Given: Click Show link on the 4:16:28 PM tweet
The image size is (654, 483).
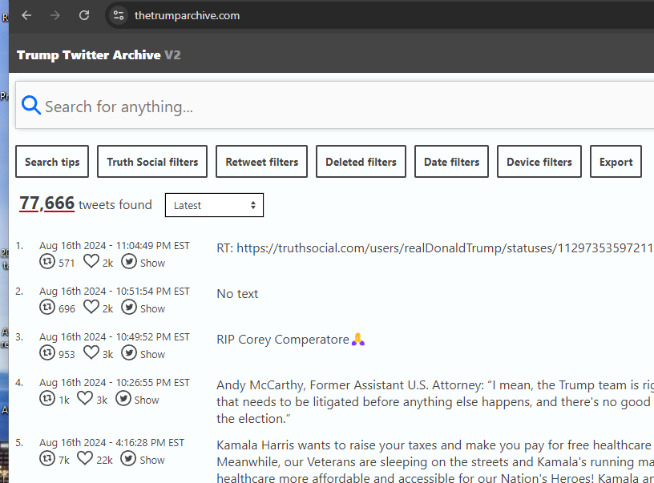Looking at the screenshot, I should click(x=151, y=460).
